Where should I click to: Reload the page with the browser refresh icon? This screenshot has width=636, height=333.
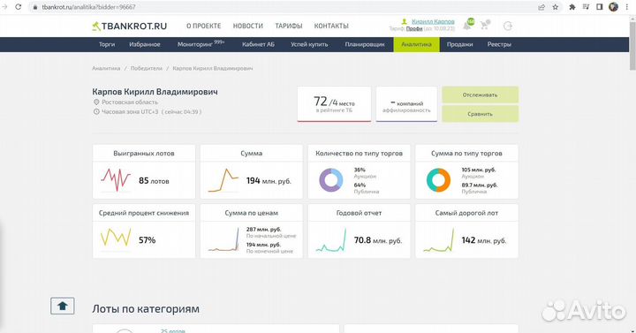click(19, 7)
